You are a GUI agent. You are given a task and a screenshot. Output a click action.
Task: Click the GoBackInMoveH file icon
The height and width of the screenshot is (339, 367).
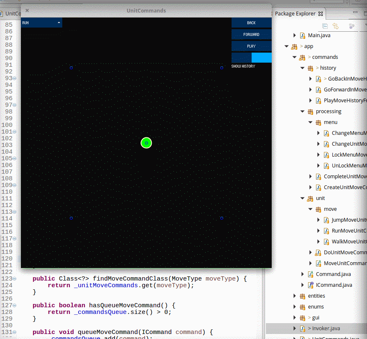tap(319, 79)
